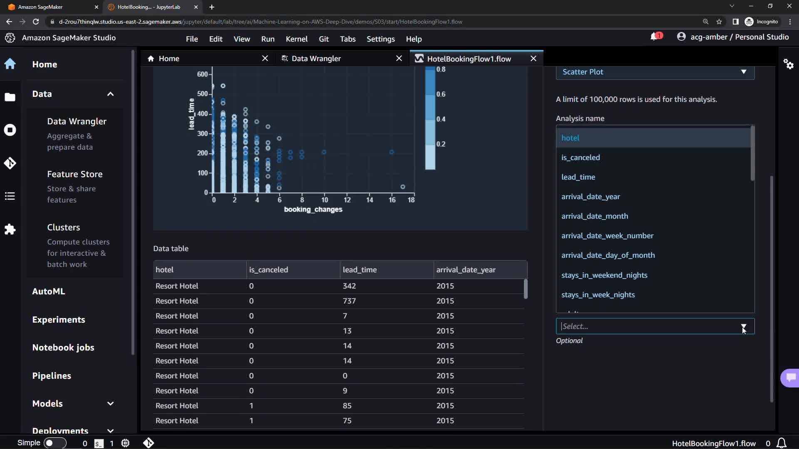Expand the Models section

pos(110,404)
